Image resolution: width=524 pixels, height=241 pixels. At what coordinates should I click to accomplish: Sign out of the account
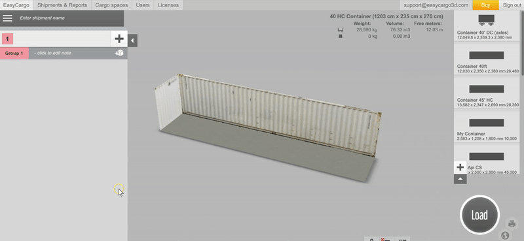click(x=512, y=5)
